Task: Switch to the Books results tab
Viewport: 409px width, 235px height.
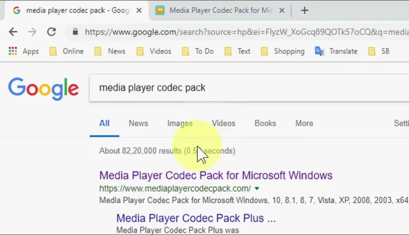Action: coord(265,123)
